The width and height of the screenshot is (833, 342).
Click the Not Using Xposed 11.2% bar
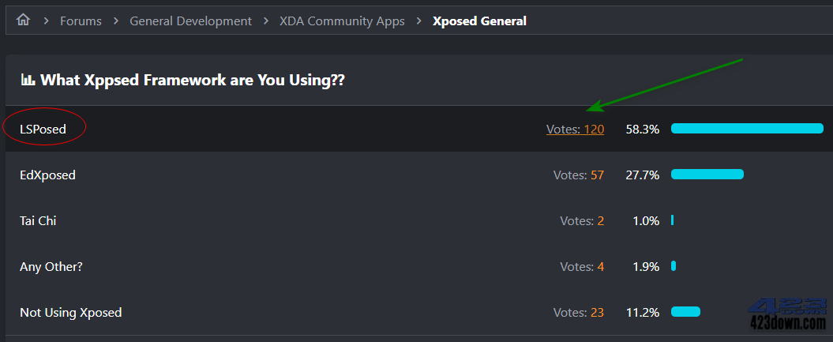point(686,312)
